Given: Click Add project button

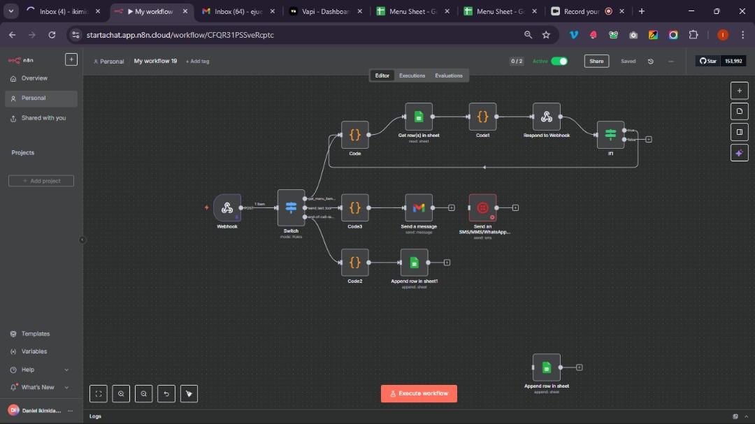Looking at the screenshot, I should (x=41, y=181).
